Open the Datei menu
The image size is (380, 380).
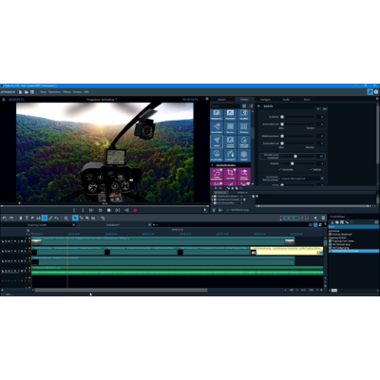pyautogui.click(x=43, y=92)
